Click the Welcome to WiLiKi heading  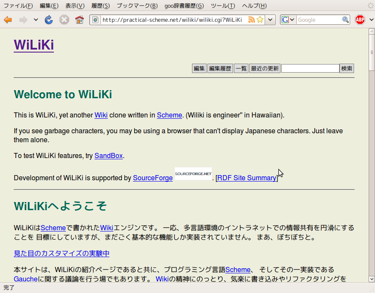tap(63, 94)
